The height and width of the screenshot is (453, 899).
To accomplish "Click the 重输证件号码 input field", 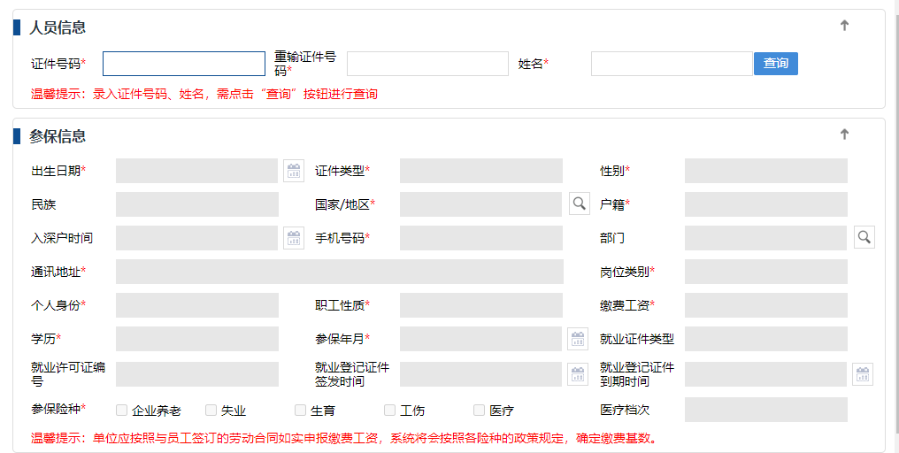I will tap(427, 64).
